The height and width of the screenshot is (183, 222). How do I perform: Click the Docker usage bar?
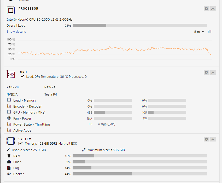(x=140, y=174)
